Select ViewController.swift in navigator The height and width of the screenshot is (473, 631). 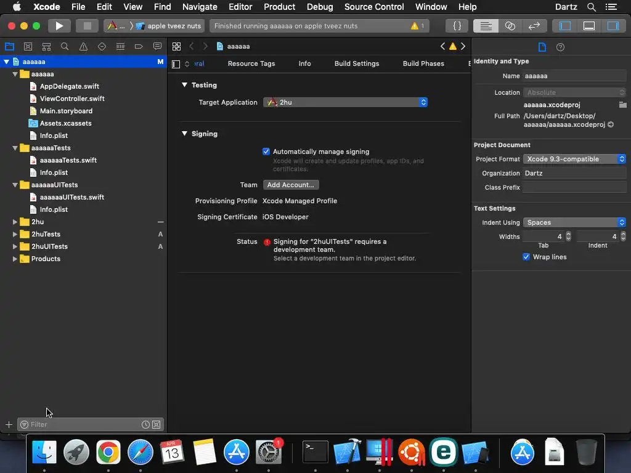72,99
